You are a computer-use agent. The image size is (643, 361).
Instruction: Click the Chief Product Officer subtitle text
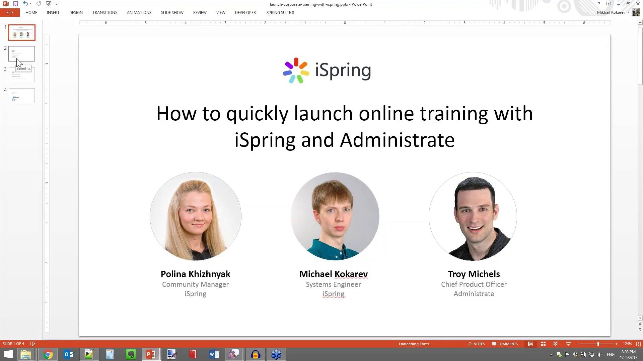[x=474, y=284]
